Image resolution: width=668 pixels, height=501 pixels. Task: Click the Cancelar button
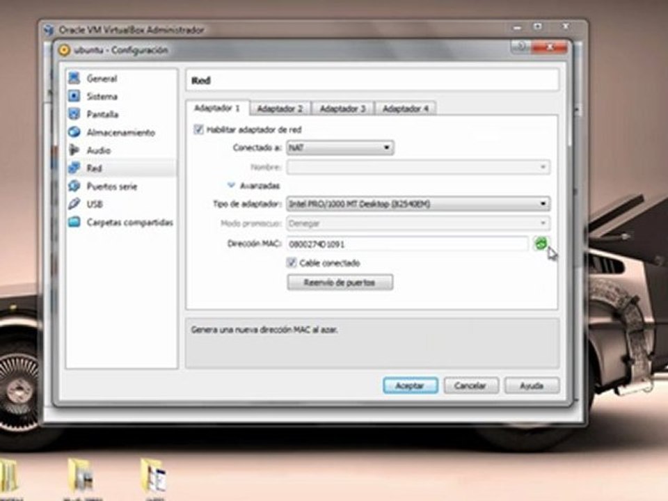pyautogui.click(x=471, y=385)
